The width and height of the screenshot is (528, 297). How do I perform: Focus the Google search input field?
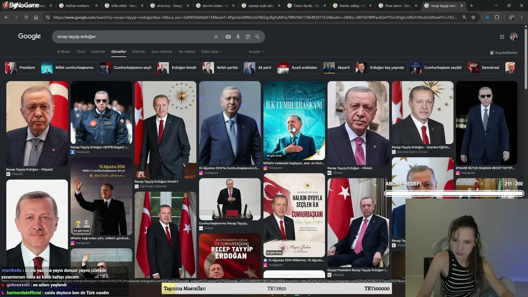point(134,37)
